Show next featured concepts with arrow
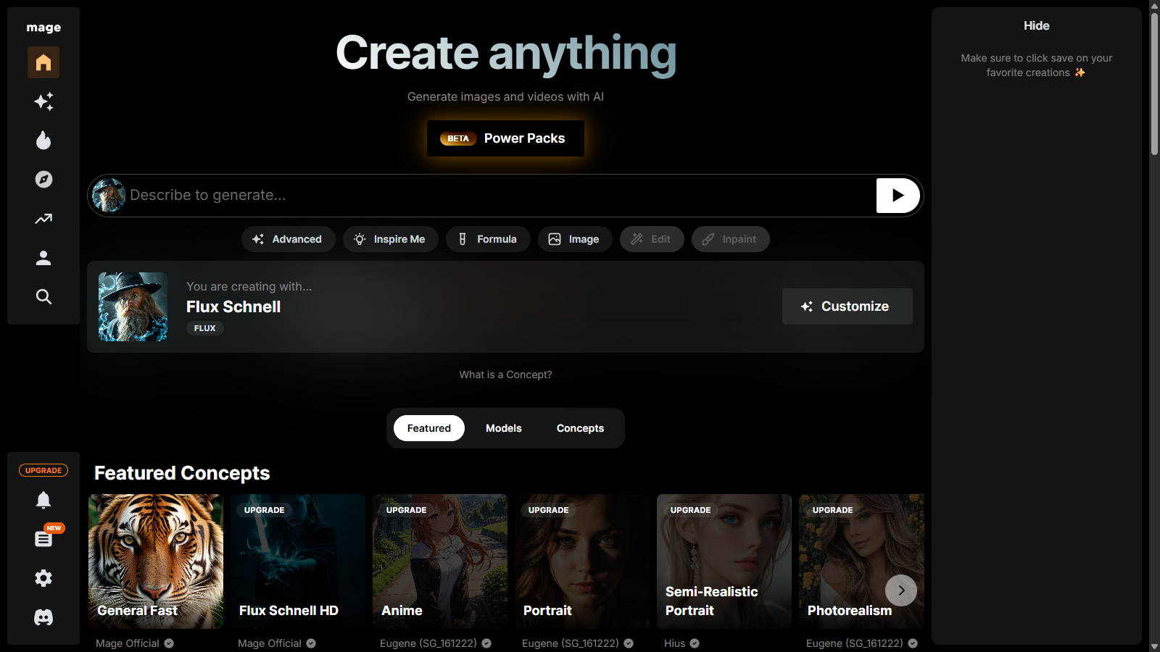The image size is (1160, 652). click(900, 590)
